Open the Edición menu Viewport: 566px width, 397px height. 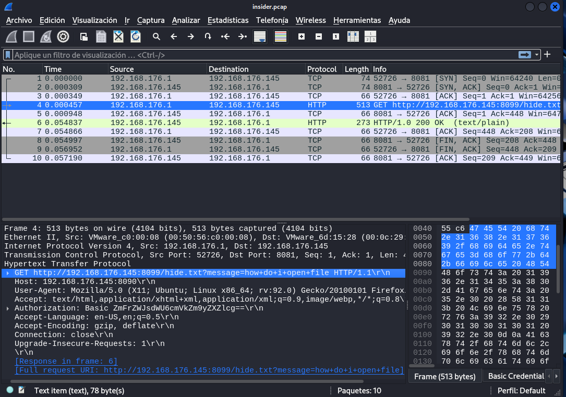tap(52, 20)
